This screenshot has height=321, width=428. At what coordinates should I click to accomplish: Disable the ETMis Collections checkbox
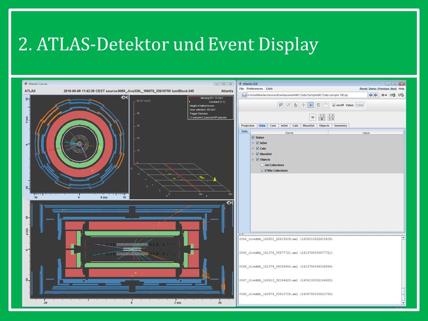[x=262, y=171]
